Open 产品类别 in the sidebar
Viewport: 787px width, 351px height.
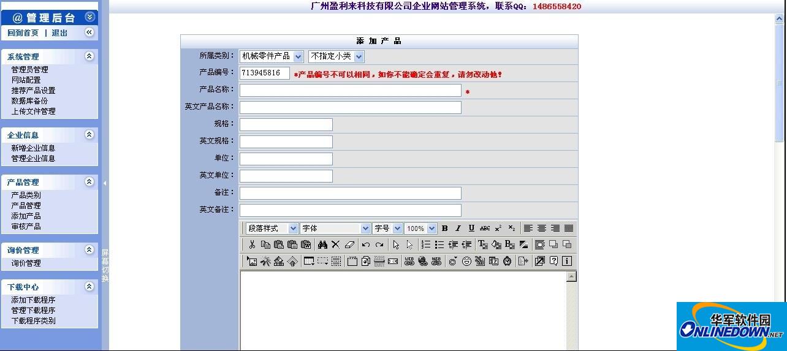pos(26,195)
